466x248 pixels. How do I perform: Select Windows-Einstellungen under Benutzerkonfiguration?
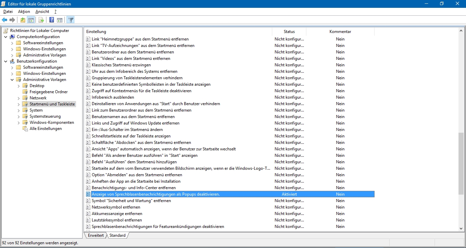coord(44,73)
